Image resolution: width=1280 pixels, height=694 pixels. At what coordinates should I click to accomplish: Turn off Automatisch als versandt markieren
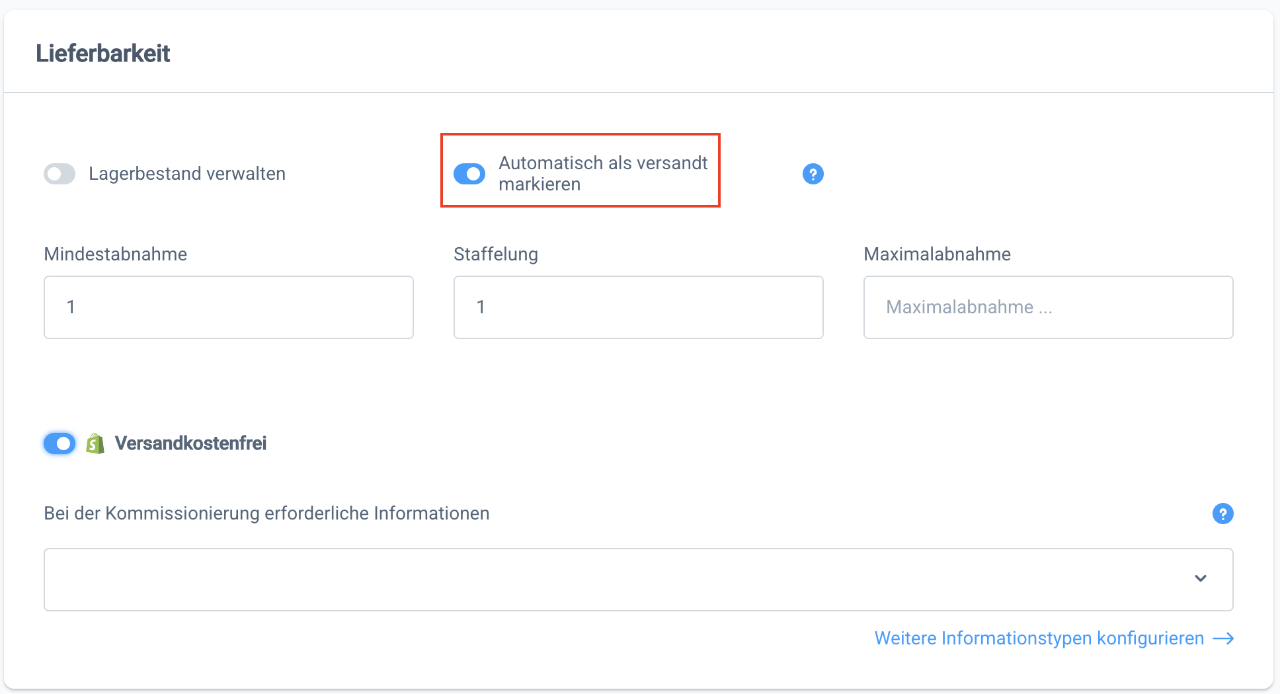point(469,174)
